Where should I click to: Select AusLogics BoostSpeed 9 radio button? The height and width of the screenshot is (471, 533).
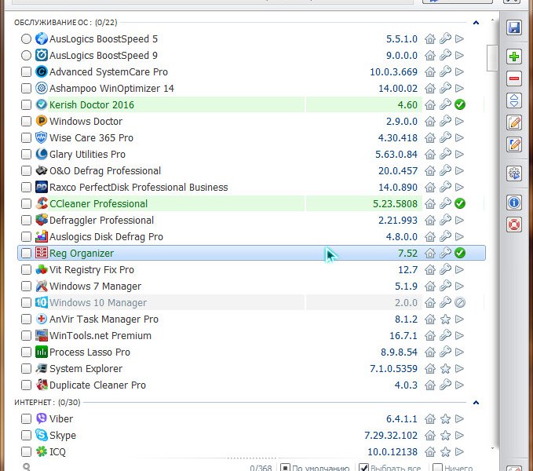26,56
